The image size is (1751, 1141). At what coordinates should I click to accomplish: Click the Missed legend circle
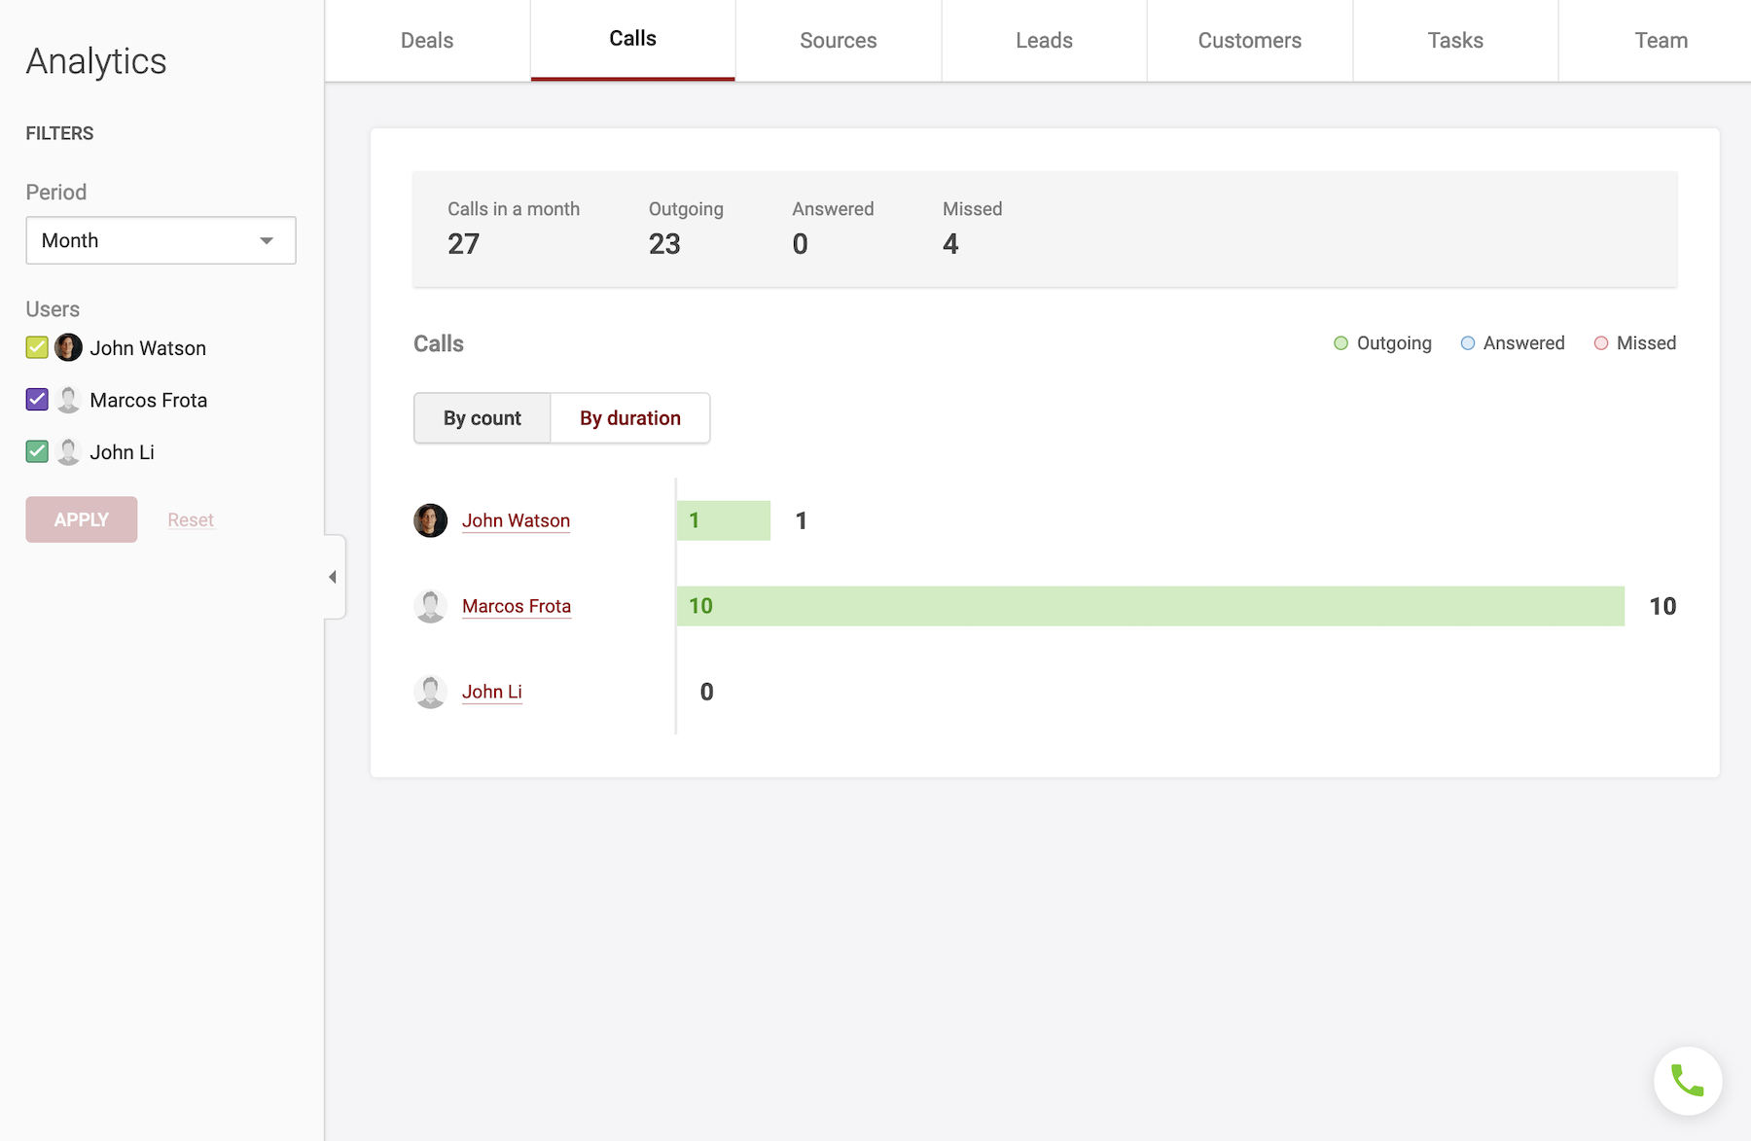click(x=1601, y=343)
